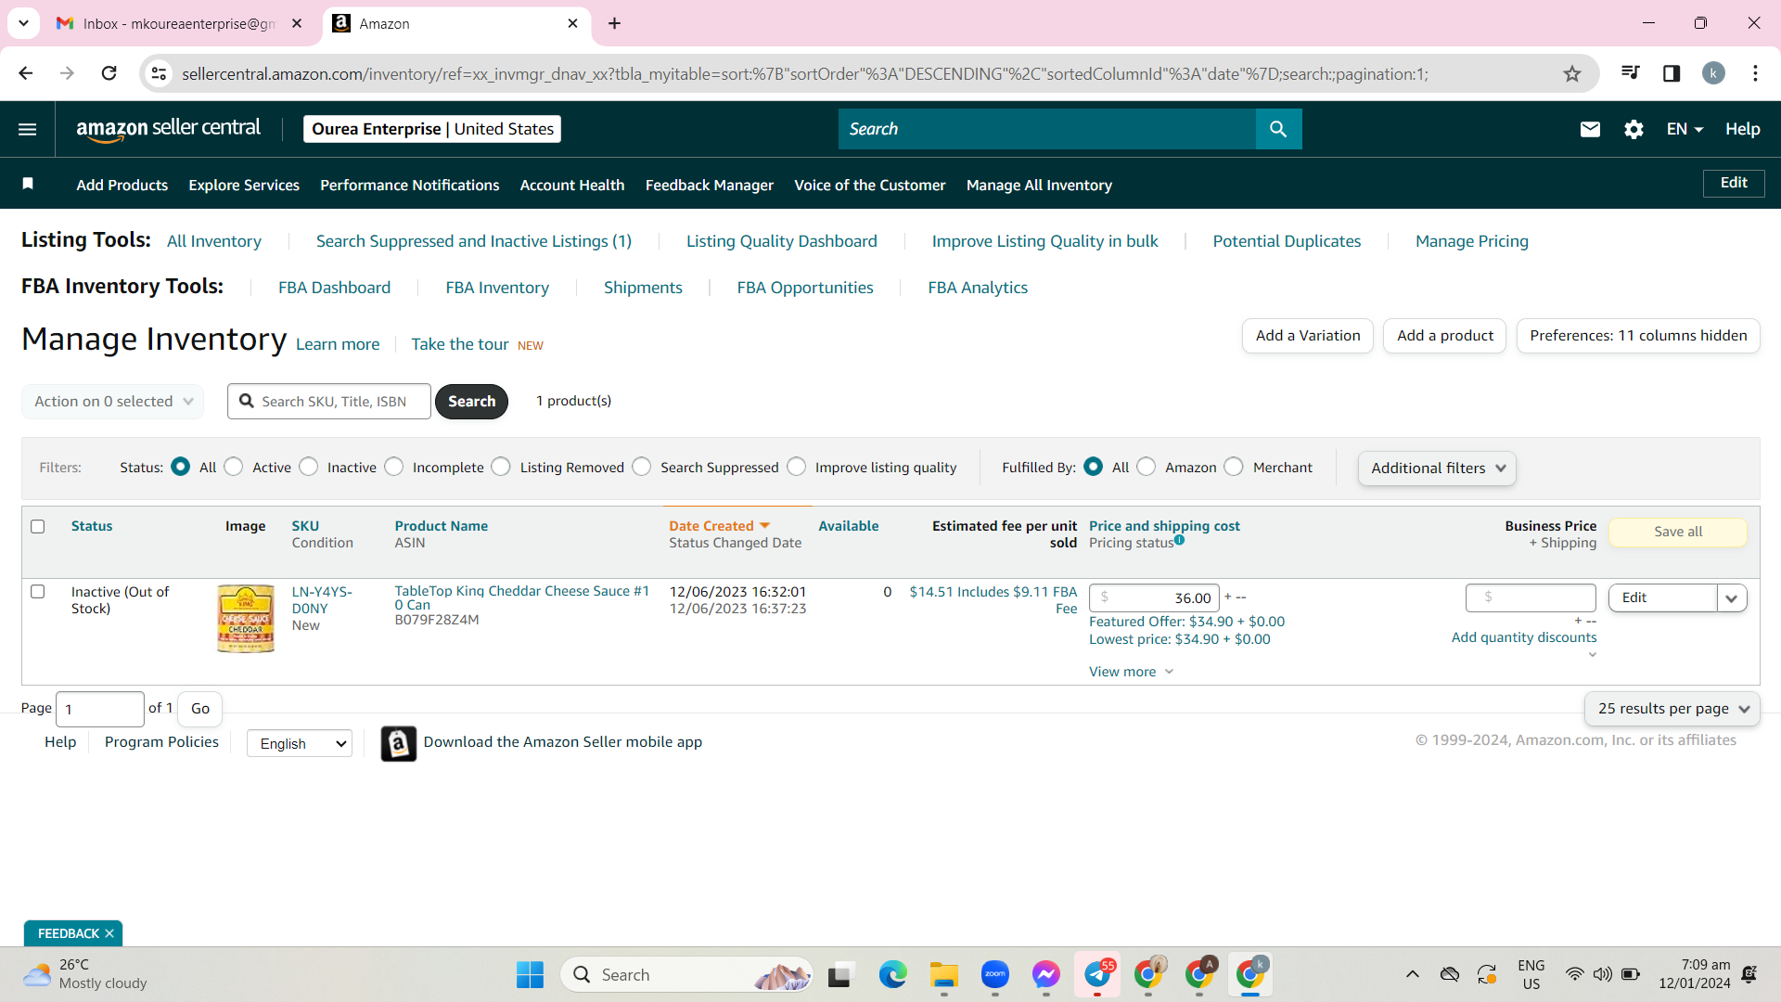The width and height of the screenshot is (1781, 1002).
Task: Go back to the previous page
Action: (x=26, y=73)
